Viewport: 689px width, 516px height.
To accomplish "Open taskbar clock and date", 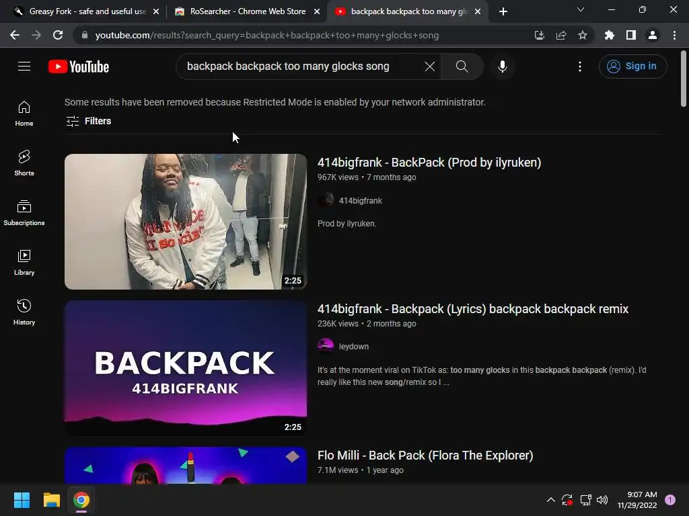I will pyautogui.click(x=637, y=500).
